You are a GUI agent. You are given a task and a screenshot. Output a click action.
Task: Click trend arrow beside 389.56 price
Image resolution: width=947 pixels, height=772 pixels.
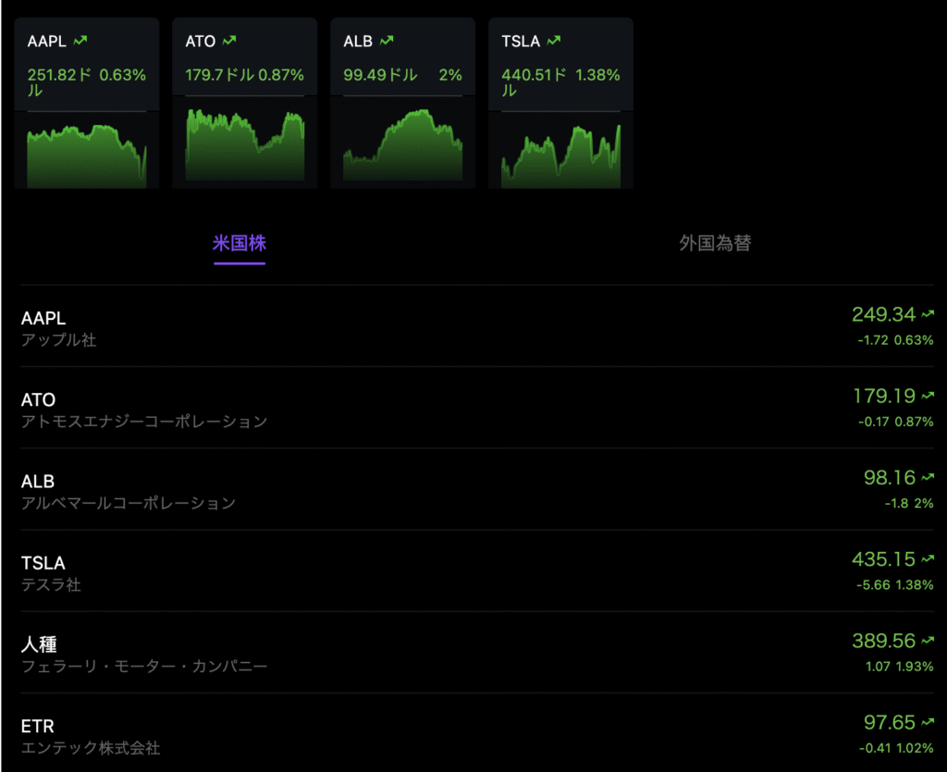coord(928,642)
